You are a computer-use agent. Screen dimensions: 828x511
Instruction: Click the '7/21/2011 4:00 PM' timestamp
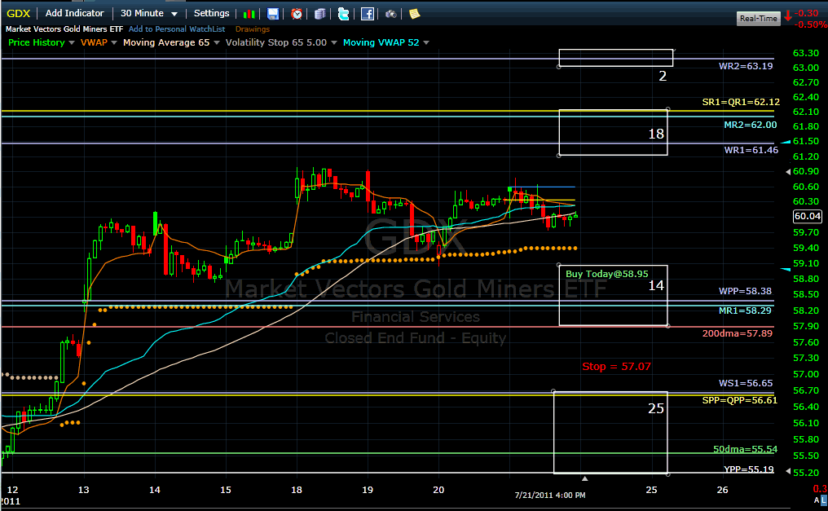pos(550,496)
